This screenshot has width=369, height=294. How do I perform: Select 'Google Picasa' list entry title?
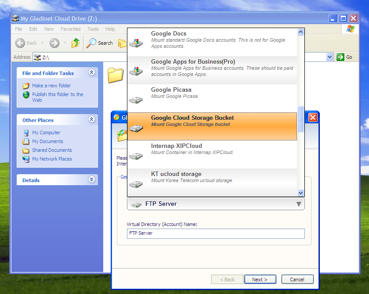click(171, 90)
